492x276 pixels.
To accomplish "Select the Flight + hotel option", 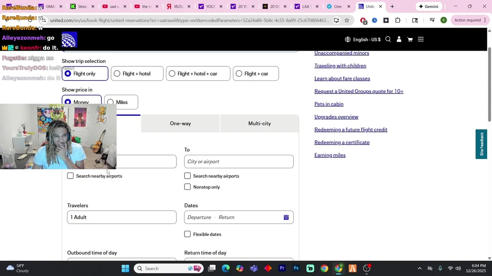I will point(137,74).
